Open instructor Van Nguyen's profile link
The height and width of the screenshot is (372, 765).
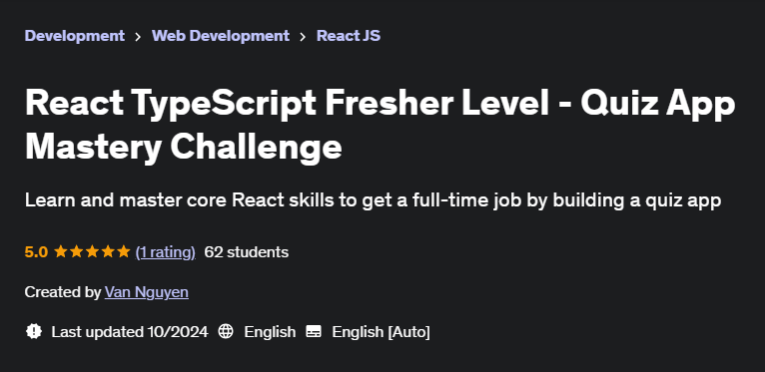(147, 292)
